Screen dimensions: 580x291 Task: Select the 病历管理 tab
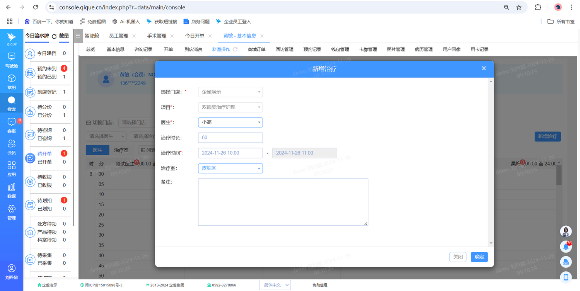[423, 49]
